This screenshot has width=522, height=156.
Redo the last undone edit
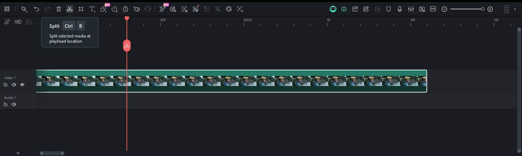tap(48, 9)
